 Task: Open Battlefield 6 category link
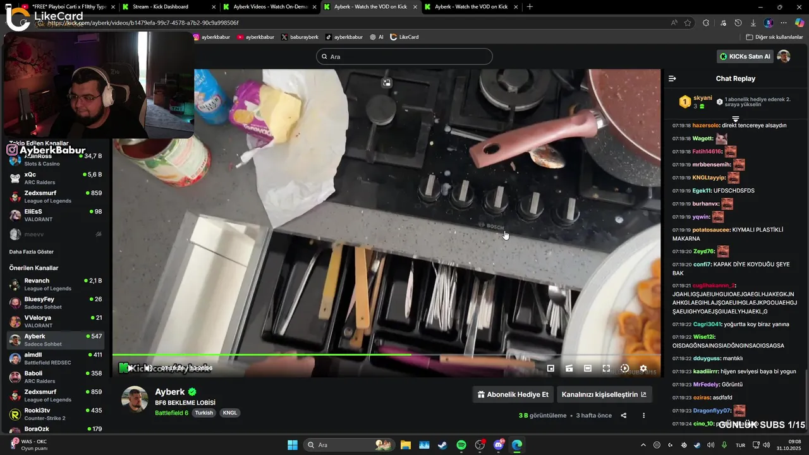pyautogui.click(x=171, y=413)
